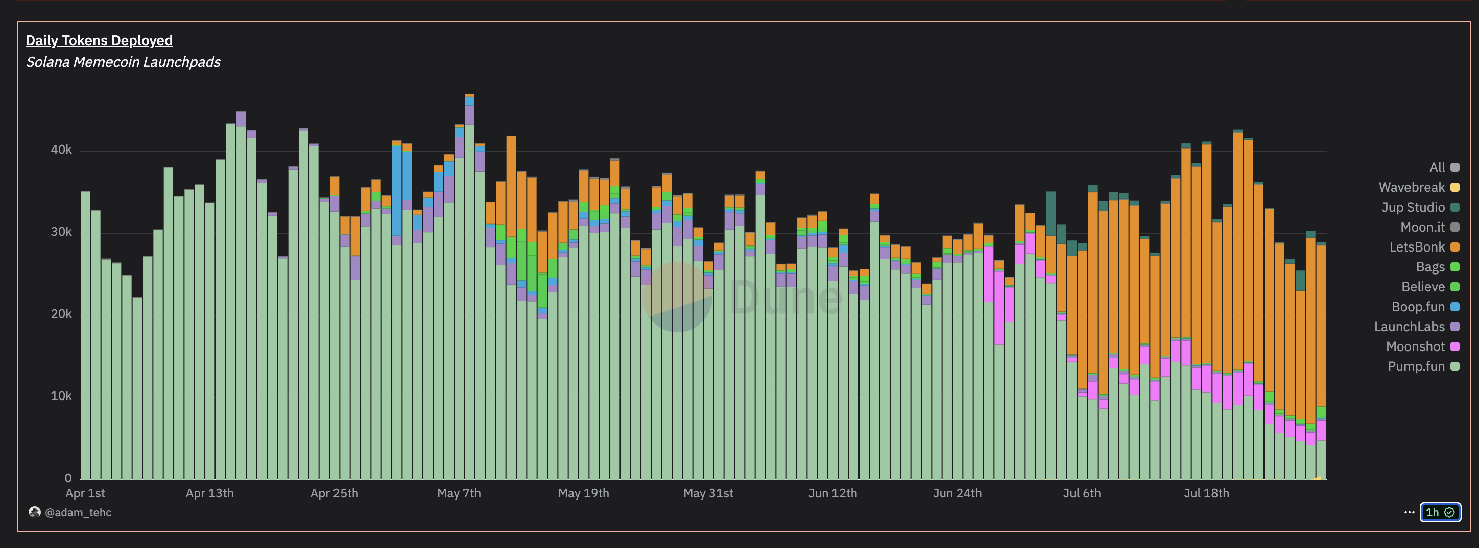This screenshot has width=1479, height=548.
Task: Click the Moon.it gray legend swatch
Action: click(x=1455, y=227)
